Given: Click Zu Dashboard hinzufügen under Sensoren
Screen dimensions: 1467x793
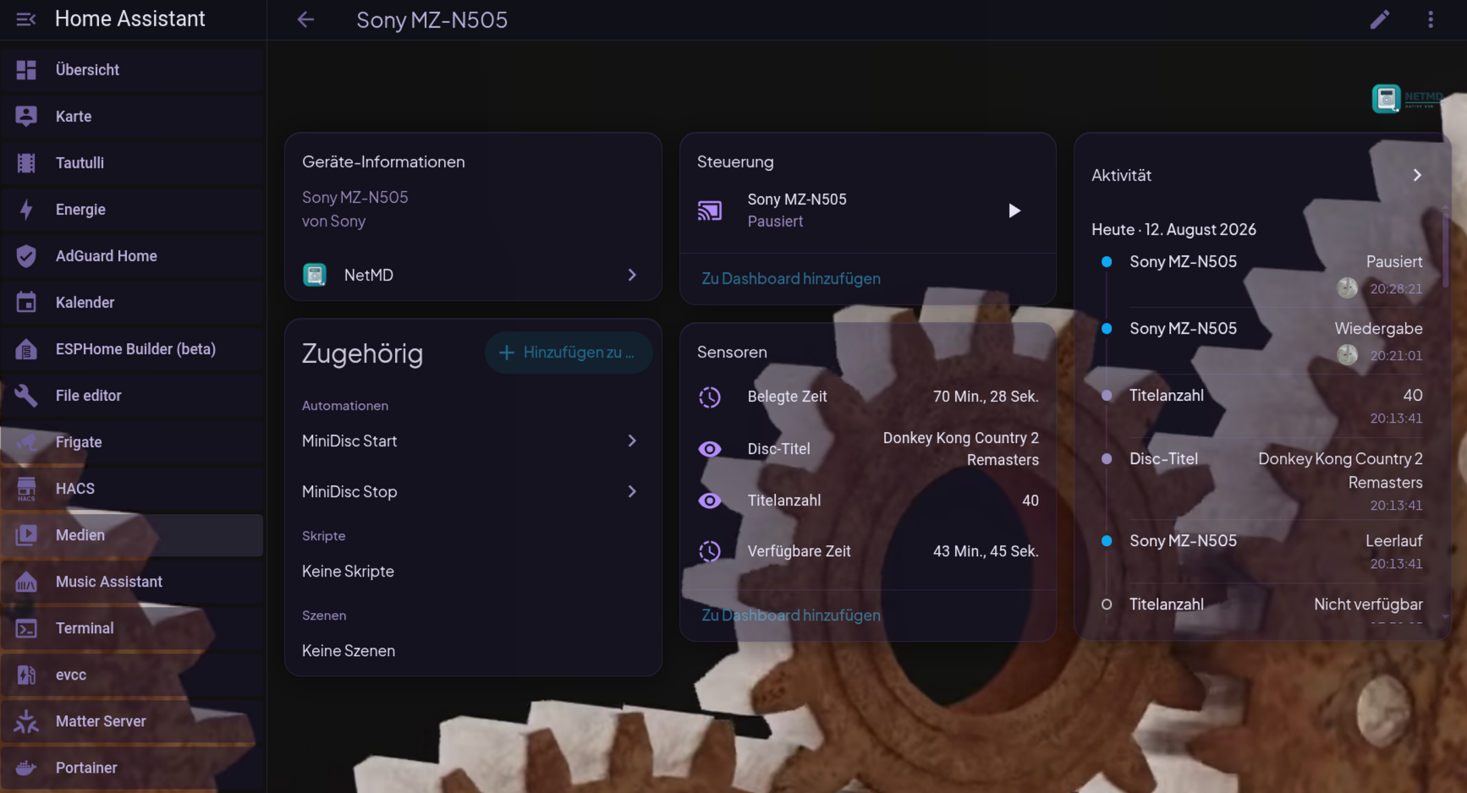Looking at the screenshot, I should (791, 615).
